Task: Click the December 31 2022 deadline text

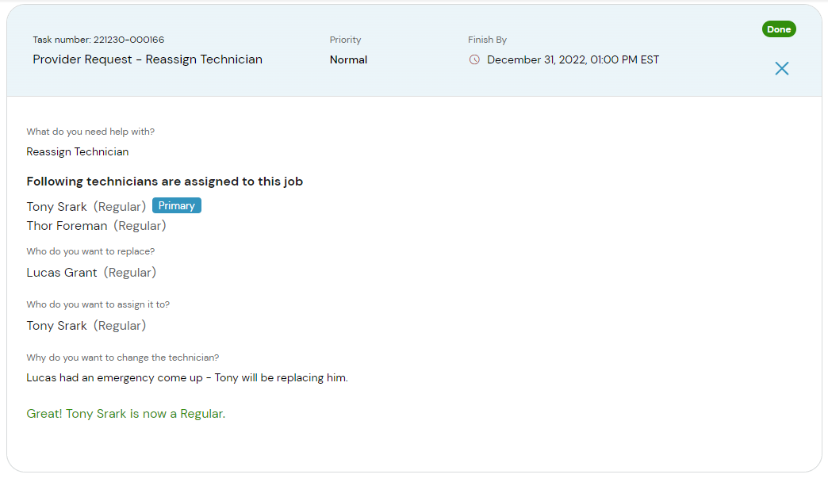Action: (573, 59)
